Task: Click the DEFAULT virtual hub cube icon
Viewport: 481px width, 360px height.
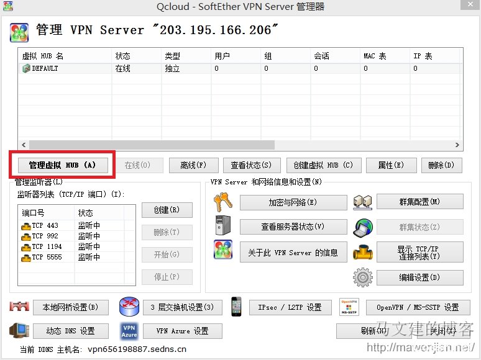Action: coord(26,68)
